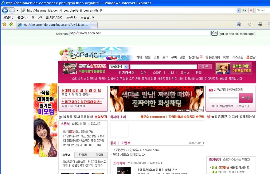Viewport: 270px width, 174px height.
Task: Open the VOD navigation item
Action: click(226, 57)
